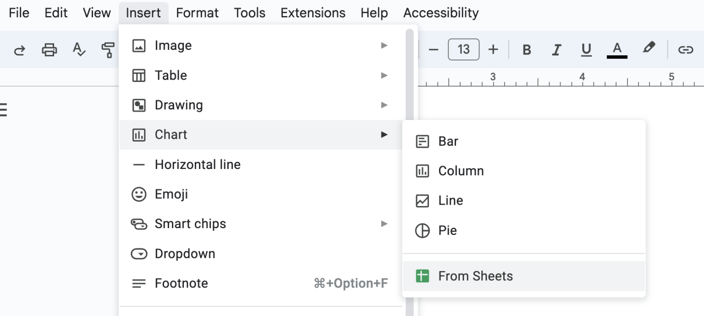Screen dimensions: 704x316
Task: Insert a Horizontal line
Action: (197, 164)
